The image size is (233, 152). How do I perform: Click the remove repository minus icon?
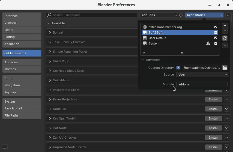tap(225, 31)
